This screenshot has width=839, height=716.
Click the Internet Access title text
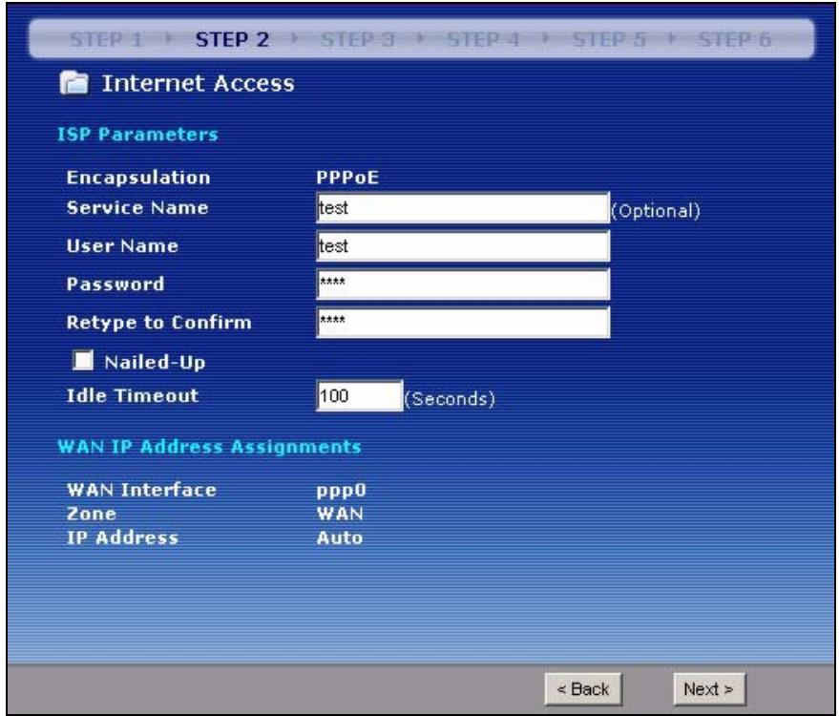click(198, 83)
